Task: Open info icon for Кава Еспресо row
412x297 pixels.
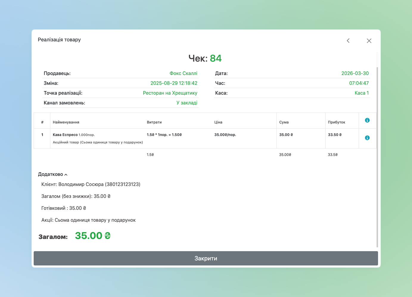Action: pos(367,138)
